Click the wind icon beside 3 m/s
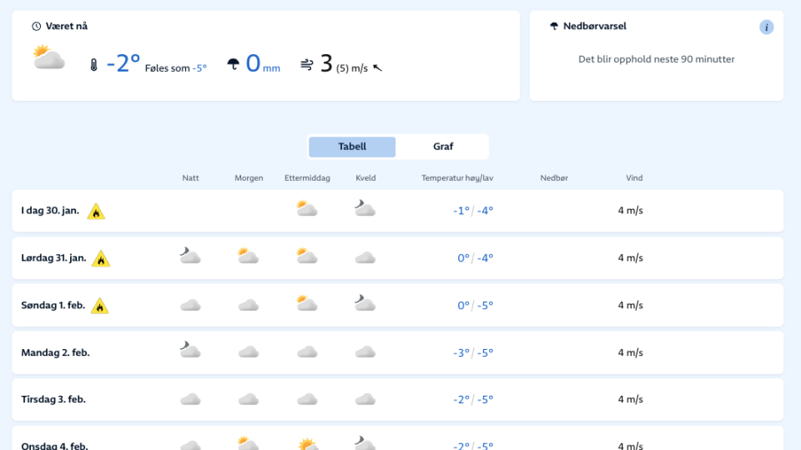 point(306,64)
